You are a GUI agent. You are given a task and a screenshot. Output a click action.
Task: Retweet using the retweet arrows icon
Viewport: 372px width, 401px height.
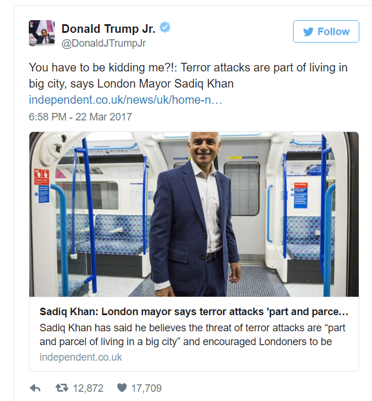tap(62, 388)
